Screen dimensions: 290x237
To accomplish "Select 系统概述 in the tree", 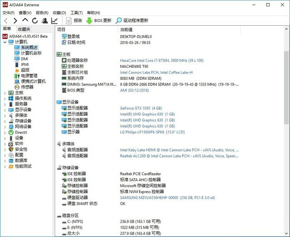I will (x=29, y=47).
